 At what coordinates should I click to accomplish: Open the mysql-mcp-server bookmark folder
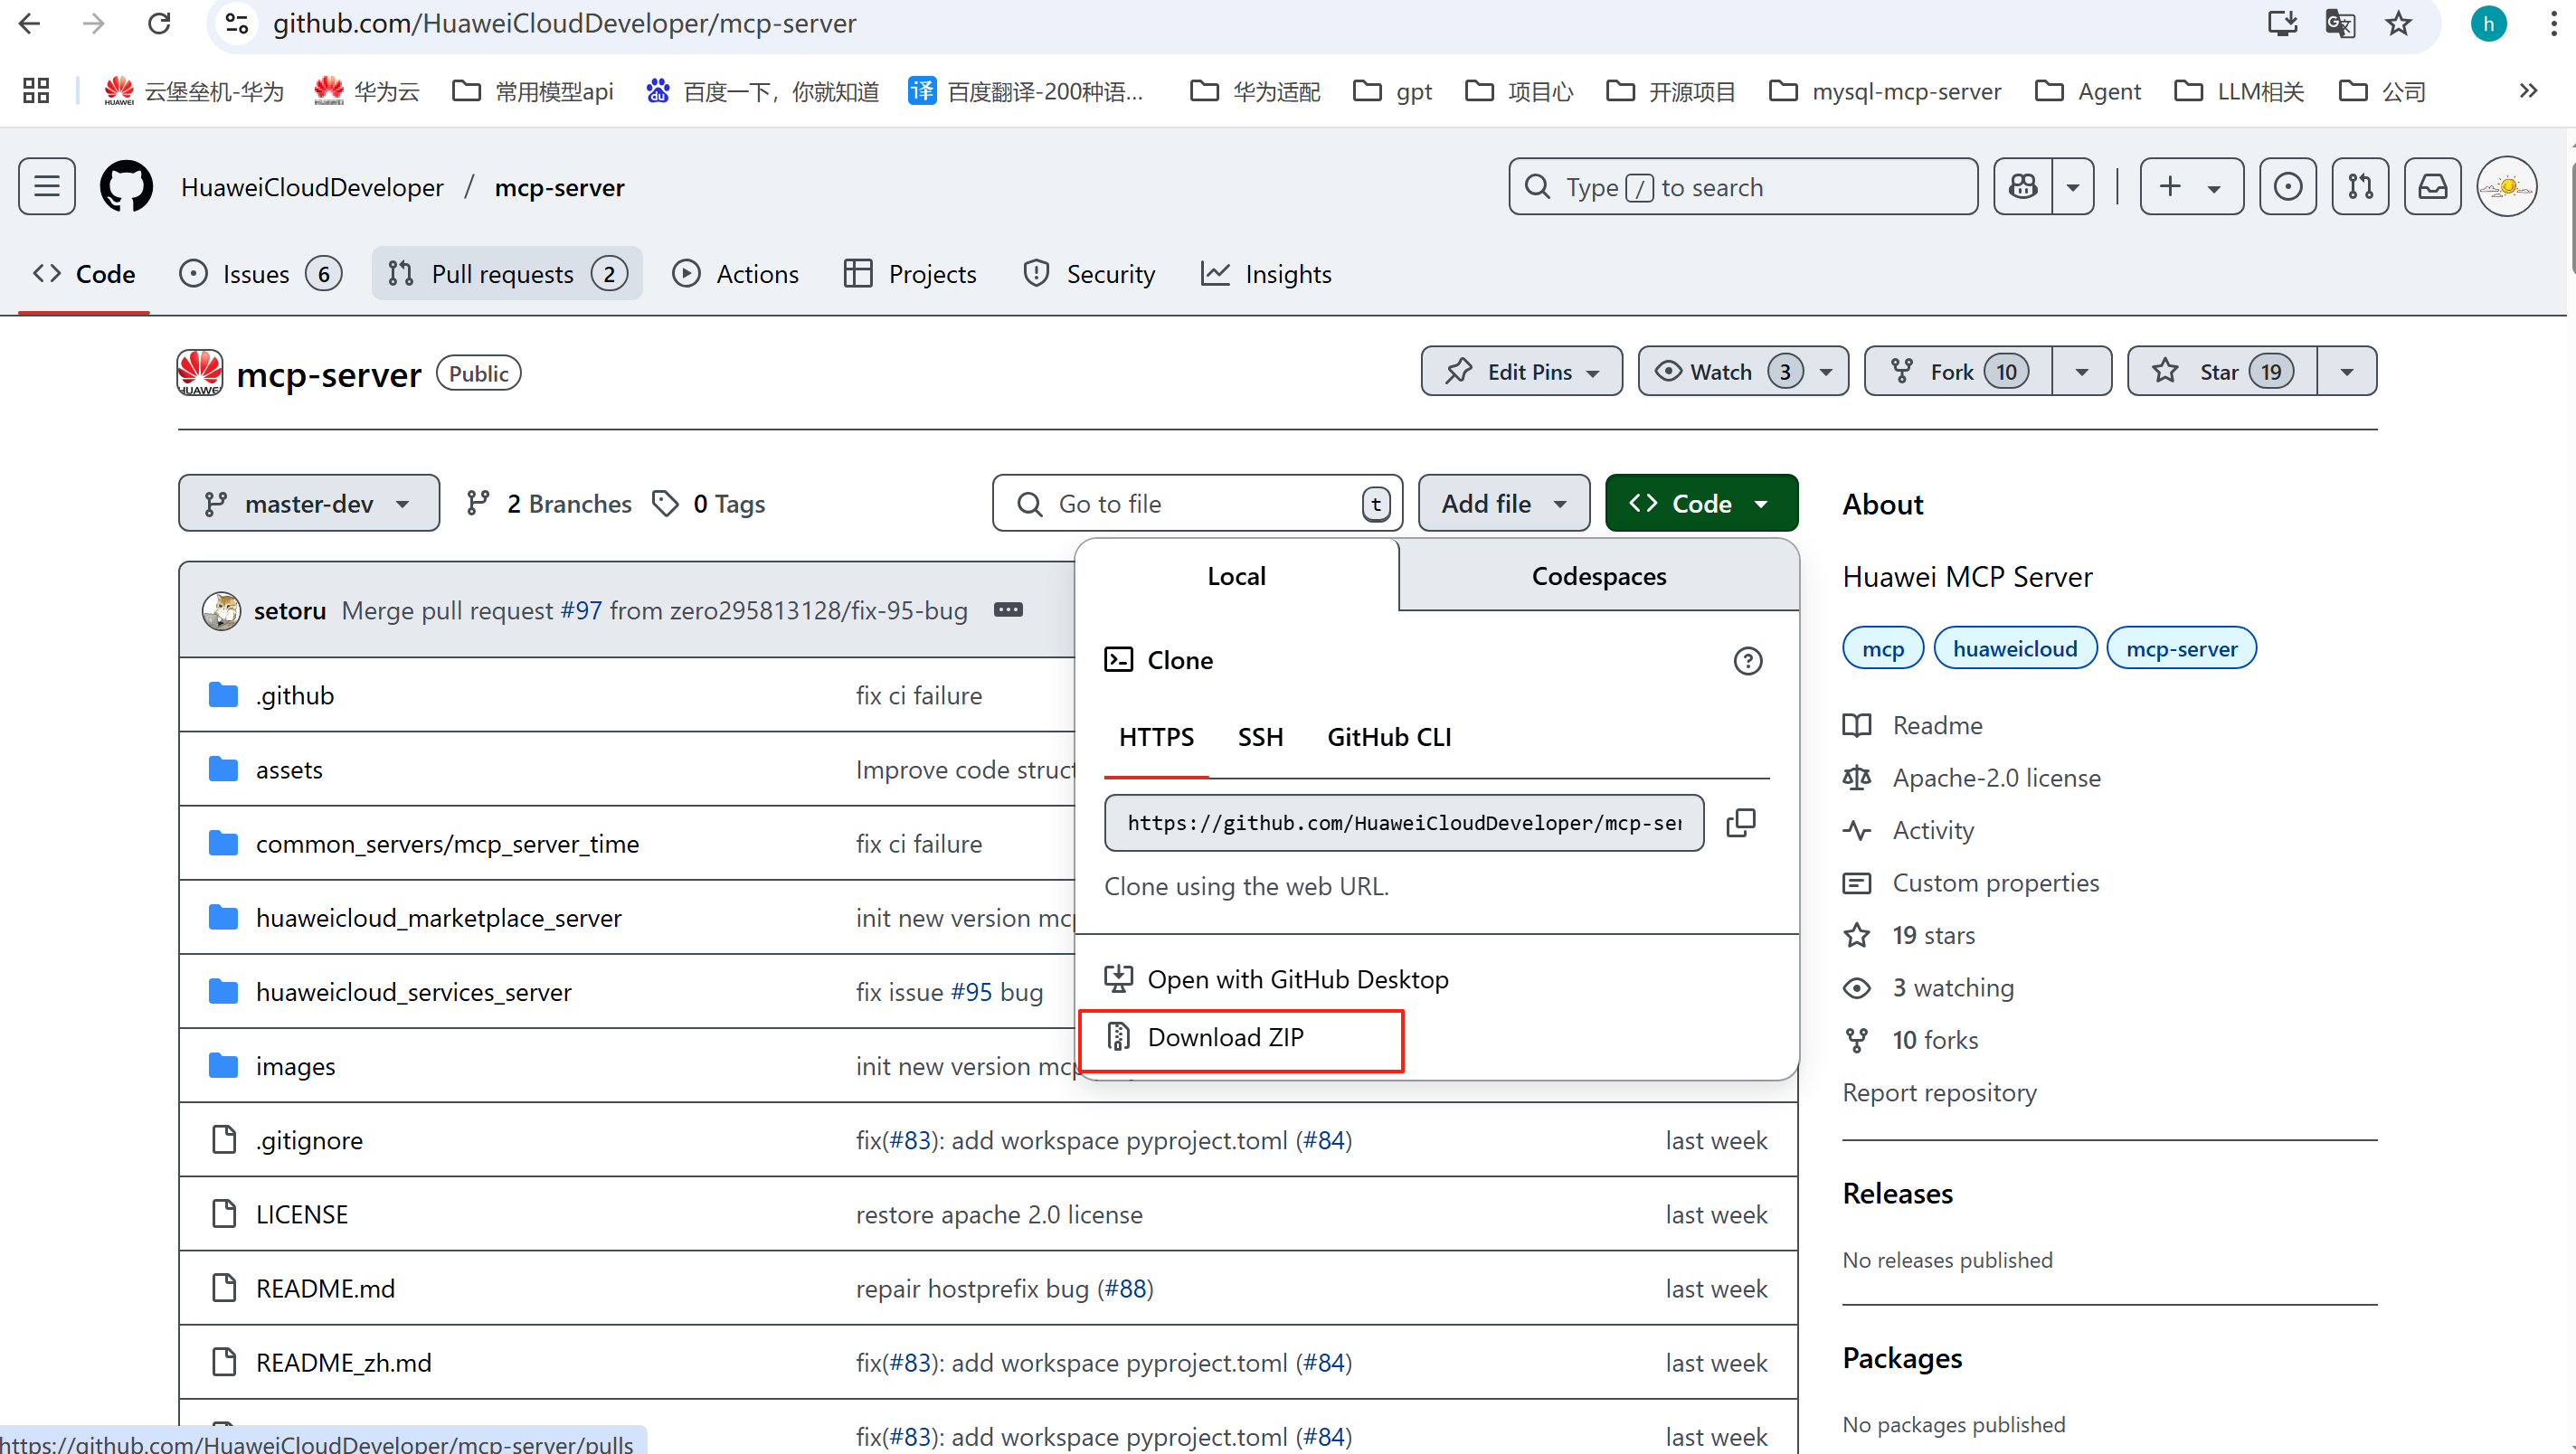[x=1885, y=91]
